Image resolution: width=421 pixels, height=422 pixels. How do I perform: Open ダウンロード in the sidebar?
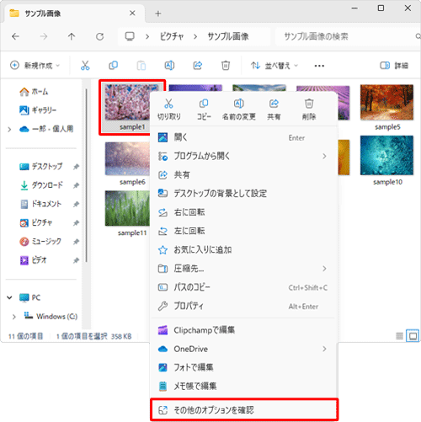41,185
